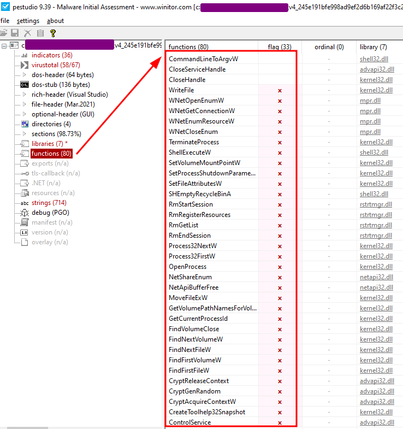This screenshot has height=429, width=403.
Task: Expand the dos-header (64 bytes) node
Action: pyautogui.click(x=25, y=75)
